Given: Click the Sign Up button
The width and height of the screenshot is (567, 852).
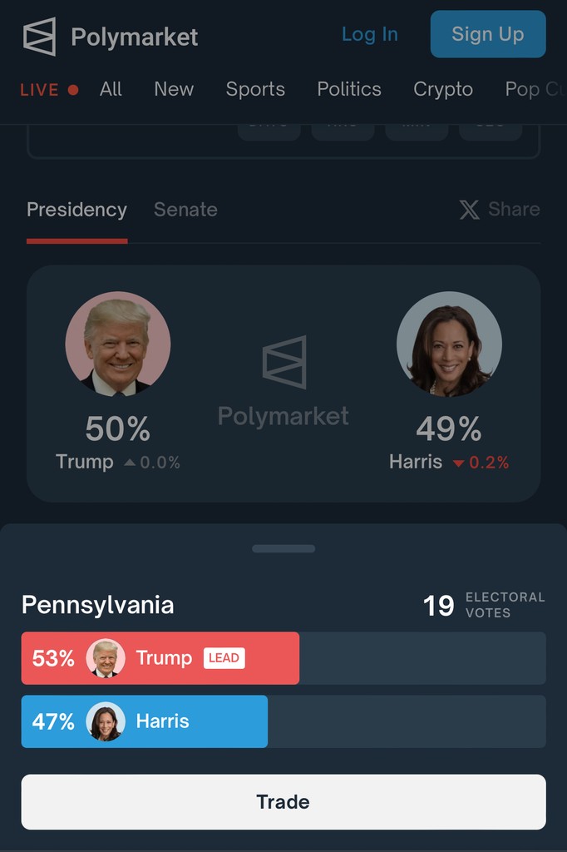Looking at the screenshot, I should (x=488, y=34).
